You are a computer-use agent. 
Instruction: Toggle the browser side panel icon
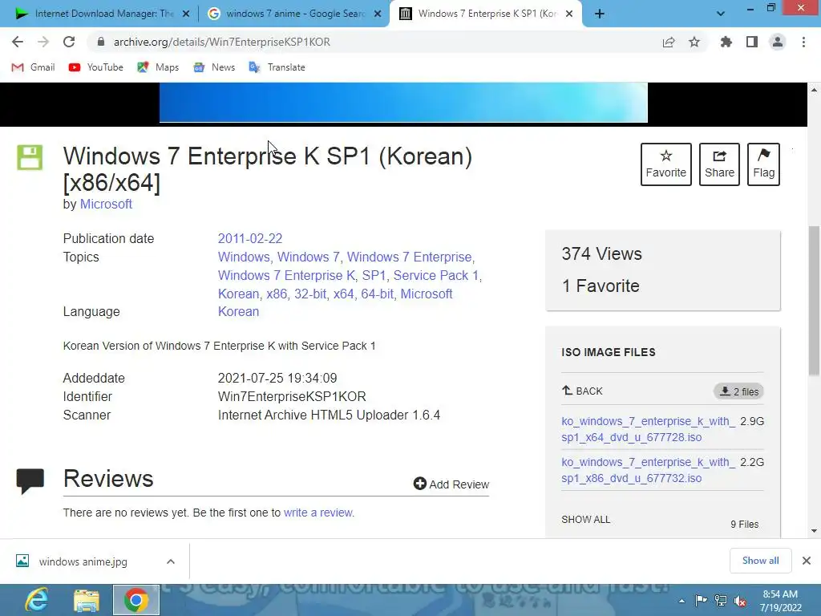click(x=752, y=42)
